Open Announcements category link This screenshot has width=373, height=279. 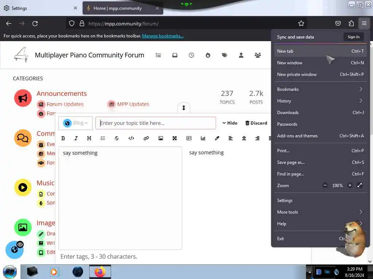(x=62, y=93)
